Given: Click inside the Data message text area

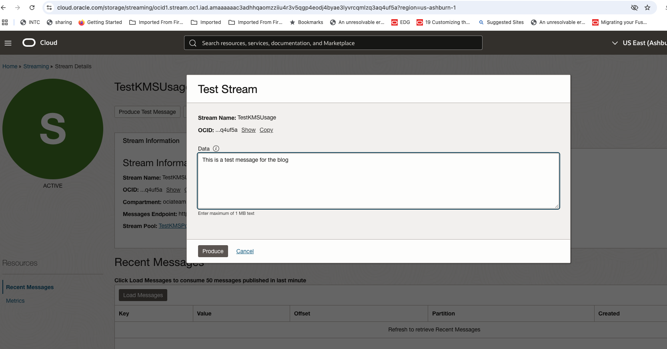Looking at the screenshot, I should pos(378,181).
